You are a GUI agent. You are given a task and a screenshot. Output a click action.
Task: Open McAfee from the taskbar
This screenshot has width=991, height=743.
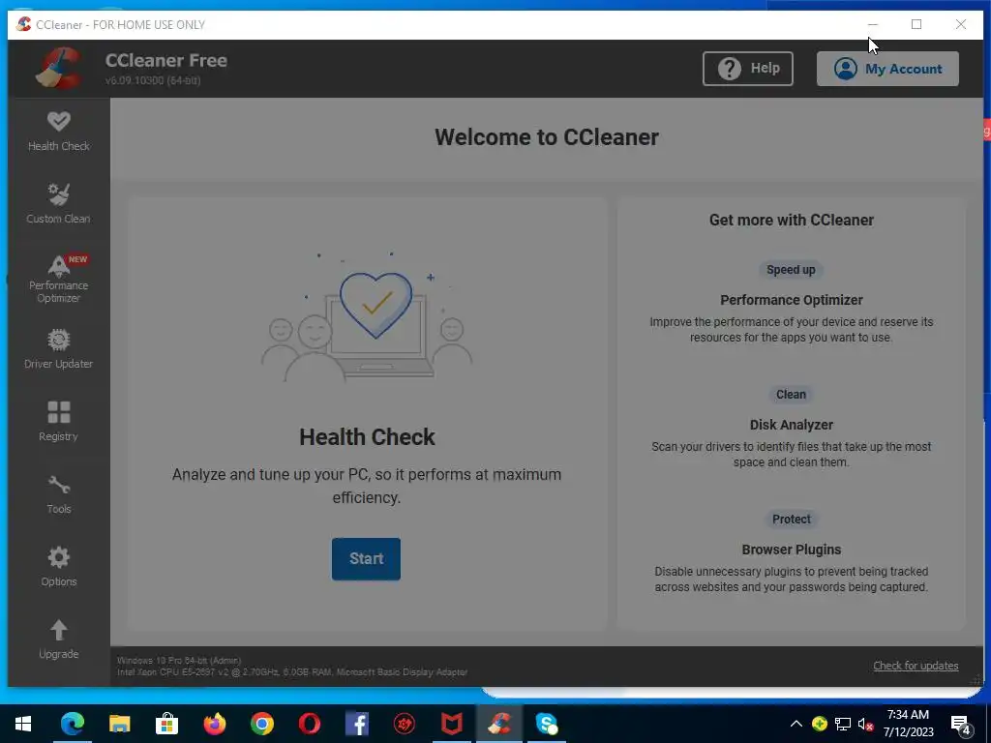[x=451, y=724]
